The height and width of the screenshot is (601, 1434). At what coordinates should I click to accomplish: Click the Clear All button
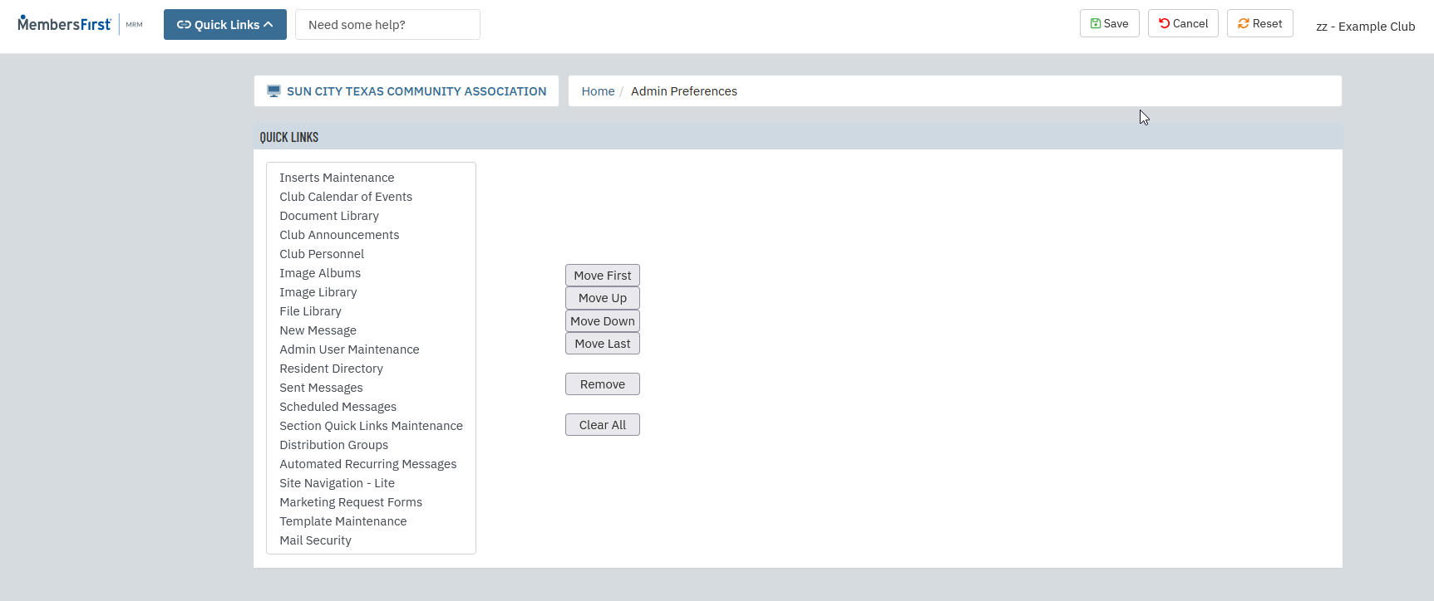602,425
